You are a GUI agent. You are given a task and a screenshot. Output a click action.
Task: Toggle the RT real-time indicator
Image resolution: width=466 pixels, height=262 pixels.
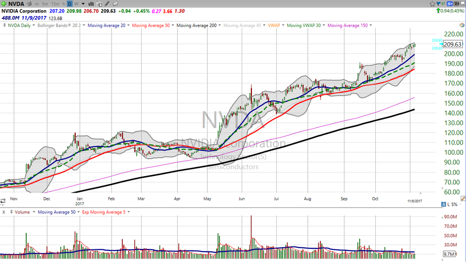point(443,4)
